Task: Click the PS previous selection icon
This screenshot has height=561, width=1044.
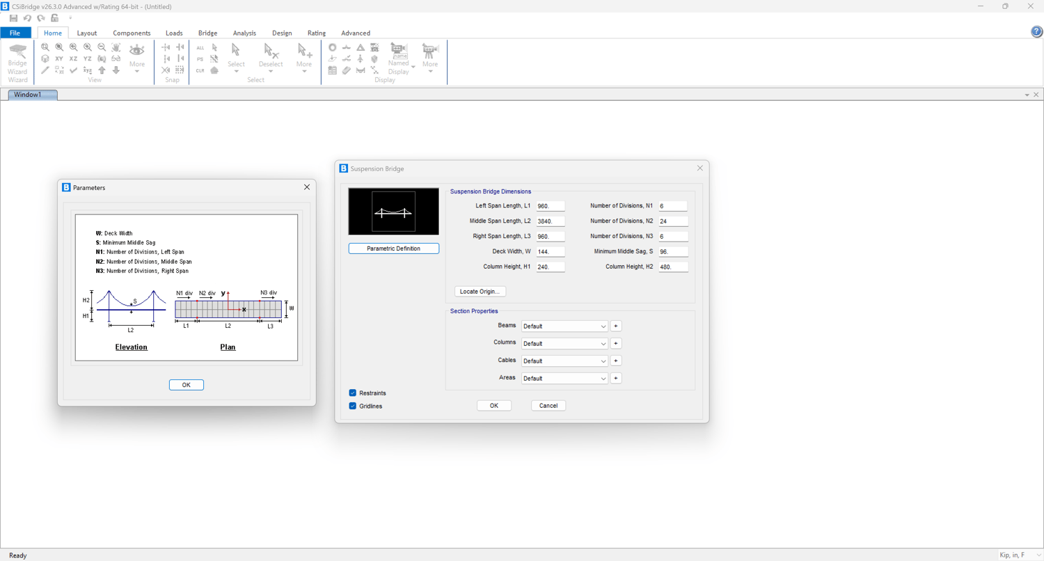Action: click(x=200, y=59)
